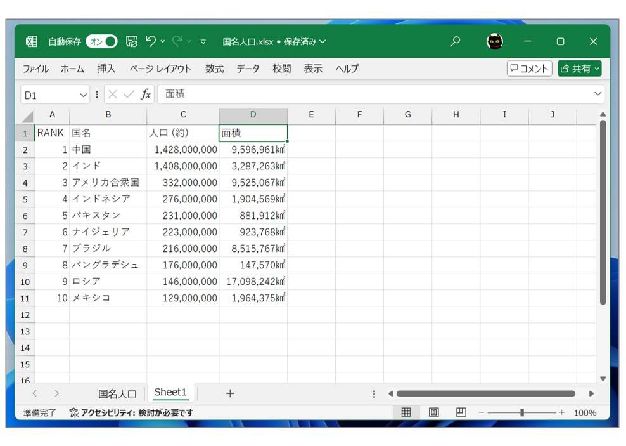This screenshot has height=446, width=626.
Task: Click the Select All corner triangle
Action: click(27, 116)
